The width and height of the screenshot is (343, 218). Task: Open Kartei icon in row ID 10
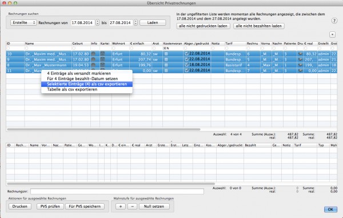click(x=102, y=54)
